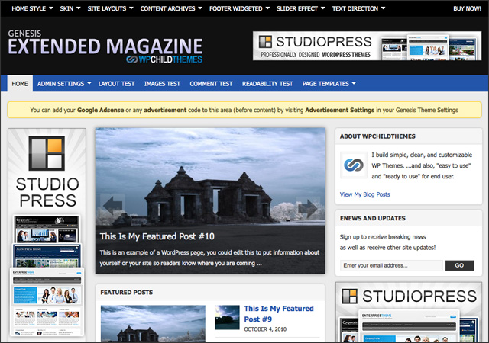Open the Comment Test page

[x=211, y=84]
